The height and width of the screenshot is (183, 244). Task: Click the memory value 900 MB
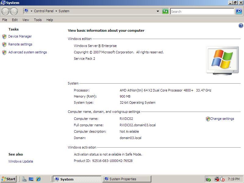125,96
